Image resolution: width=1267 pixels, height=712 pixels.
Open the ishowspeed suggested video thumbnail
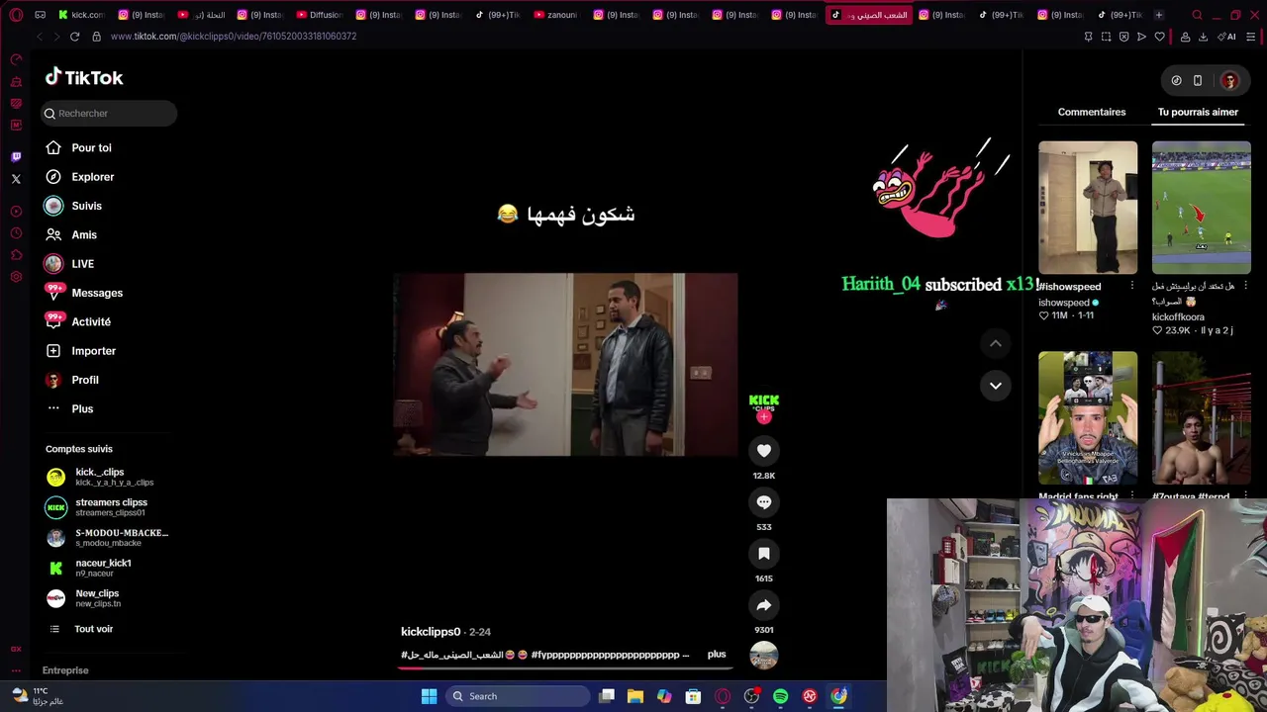click(x=1088, y=208)
